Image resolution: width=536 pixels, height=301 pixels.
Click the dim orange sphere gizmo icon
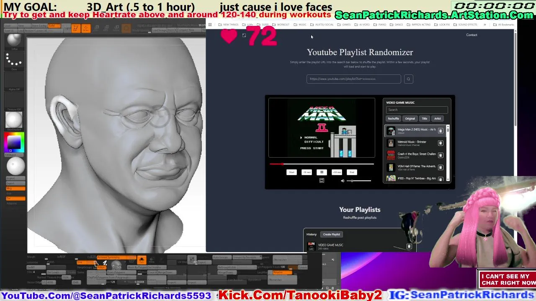(126, 28)
